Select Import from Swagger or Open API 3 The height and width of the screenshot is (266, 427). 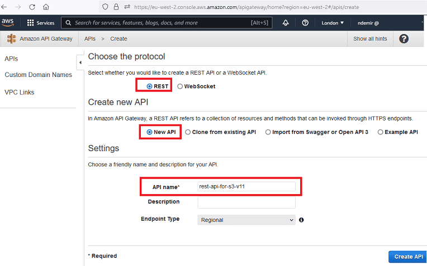(268, 132)
